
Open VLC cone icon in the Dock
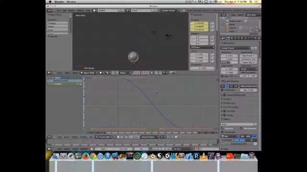pyautogui.click(x=204, y=156)
